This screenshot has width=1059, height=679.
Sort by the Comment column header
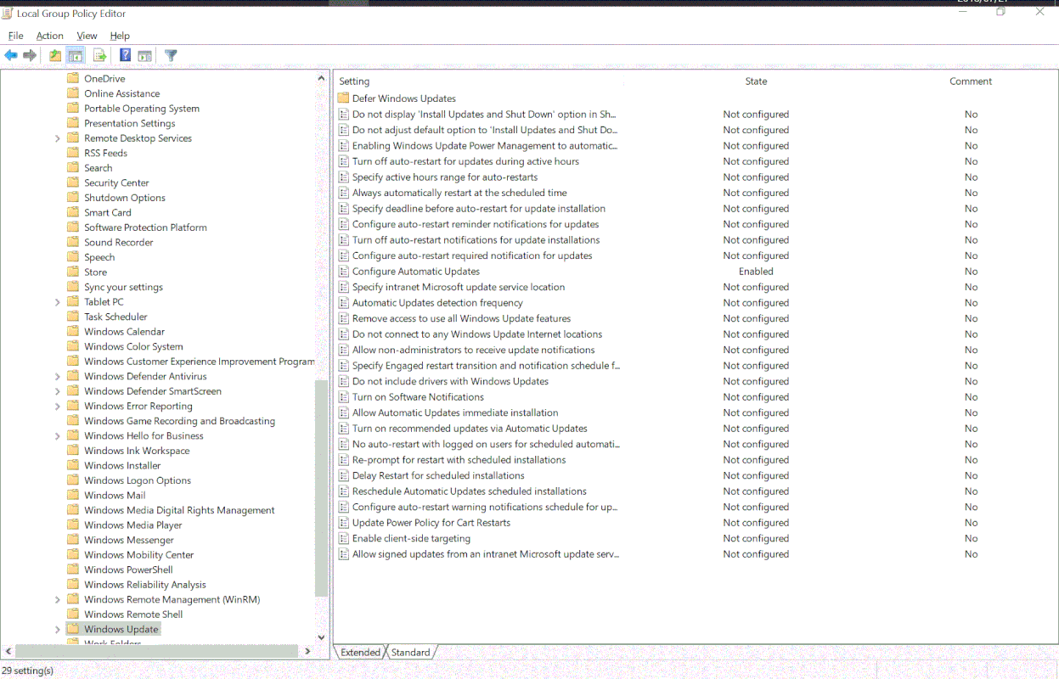point(971,81)
